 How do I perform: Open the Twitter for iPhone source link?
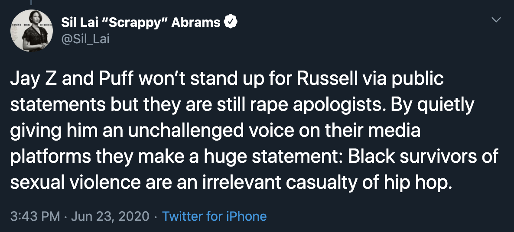(214, 216)
